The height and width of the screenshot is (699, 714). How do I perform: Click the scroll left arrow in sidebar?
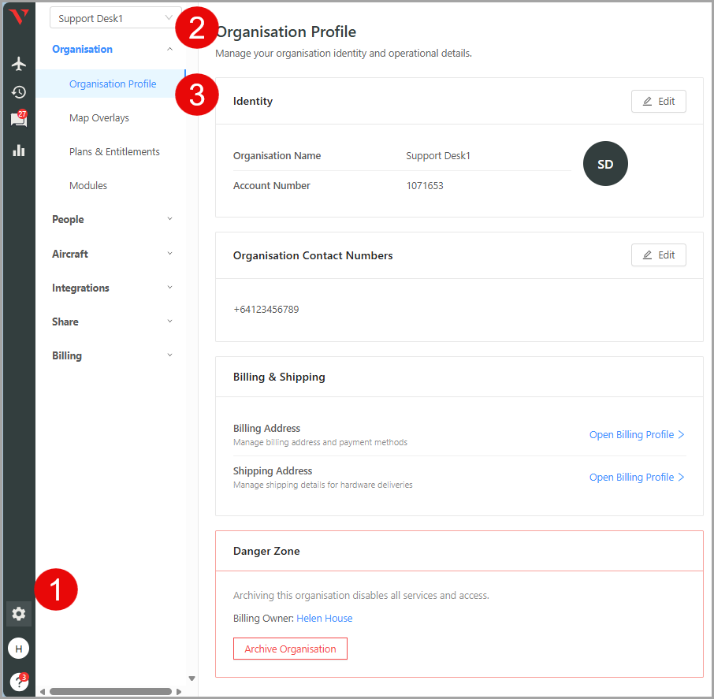pos(43,692)
